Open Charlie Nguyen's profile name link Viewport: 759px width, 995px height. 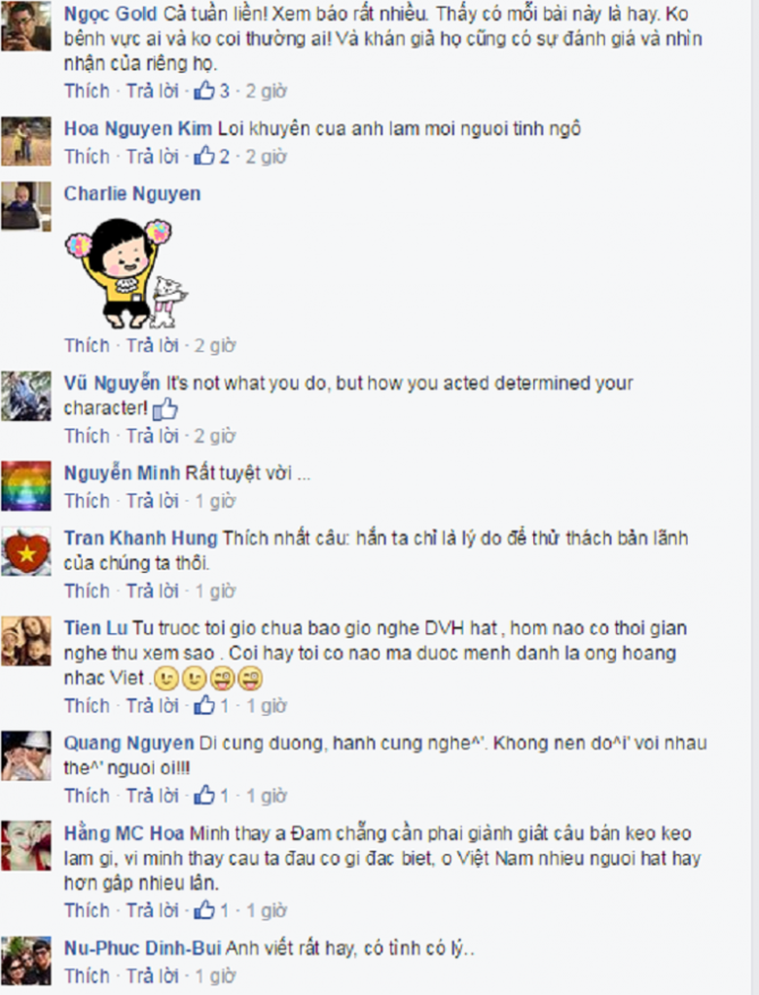click(132, 194)
